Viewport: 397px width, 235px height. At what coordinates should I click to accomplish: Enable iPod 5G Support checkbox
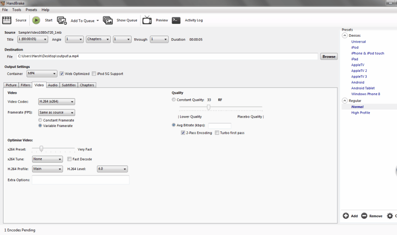coord(94,74)
